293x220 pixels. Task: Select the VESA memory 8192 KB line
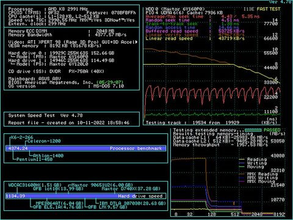point(55,46)
